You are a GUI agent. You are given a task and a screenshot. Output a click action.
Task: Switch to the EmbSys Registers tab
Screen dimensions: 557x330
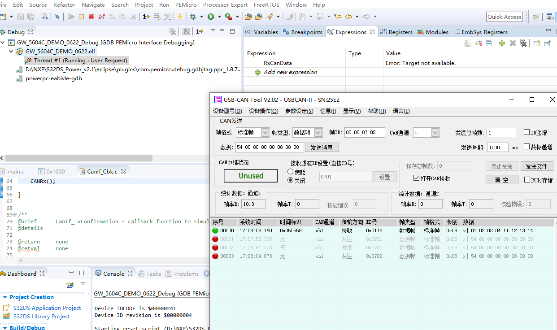(x=481, y=32)
